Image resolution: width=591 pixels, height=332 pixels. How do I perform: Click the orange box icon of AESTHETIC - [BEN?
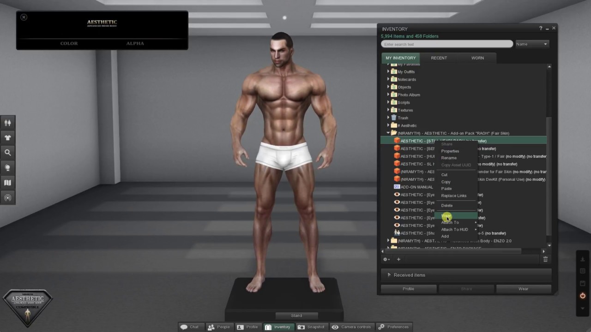tap(397, 148)
